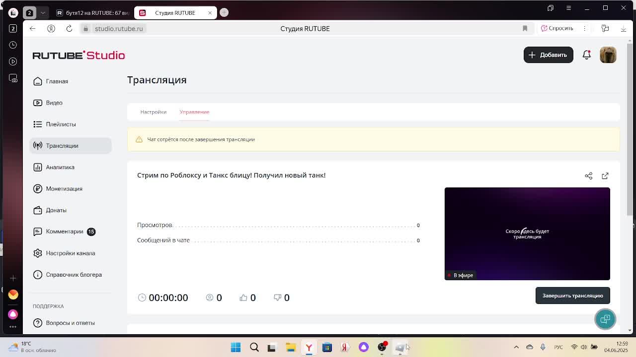Screen dimensions: 636x357
Task: Click chat warning banner text
Action: coord(201,139)
